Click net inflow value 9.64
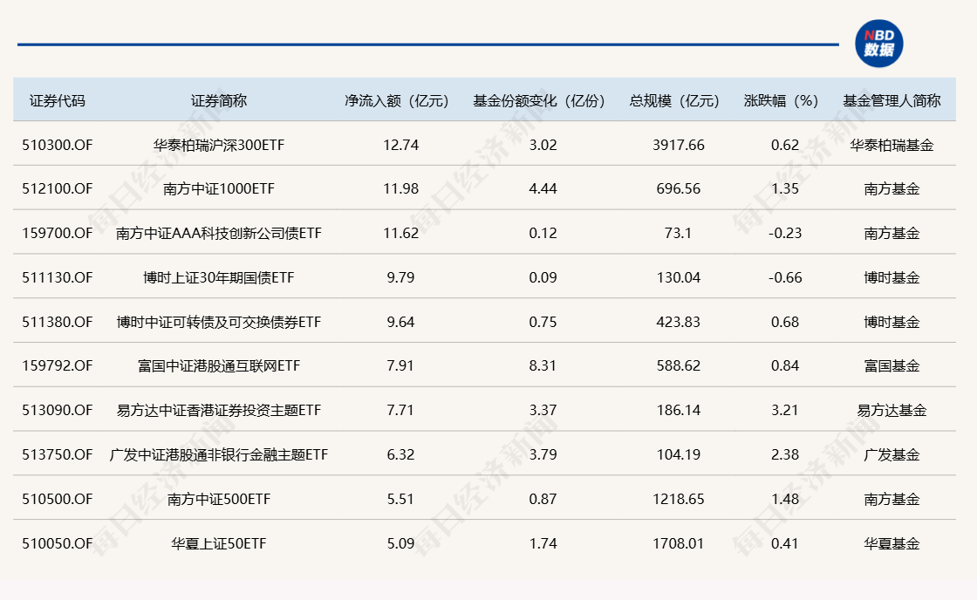Screen dimensions: 977x600 pos(400,322)
